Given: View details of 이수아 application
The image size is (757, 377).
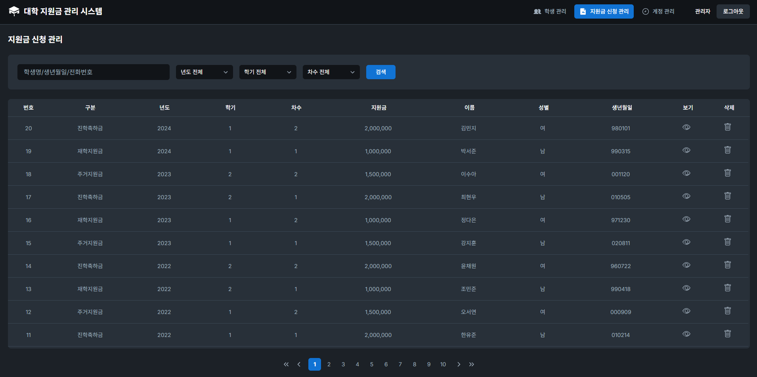Looking at the screenshot, I should click(x=686, y=173).
